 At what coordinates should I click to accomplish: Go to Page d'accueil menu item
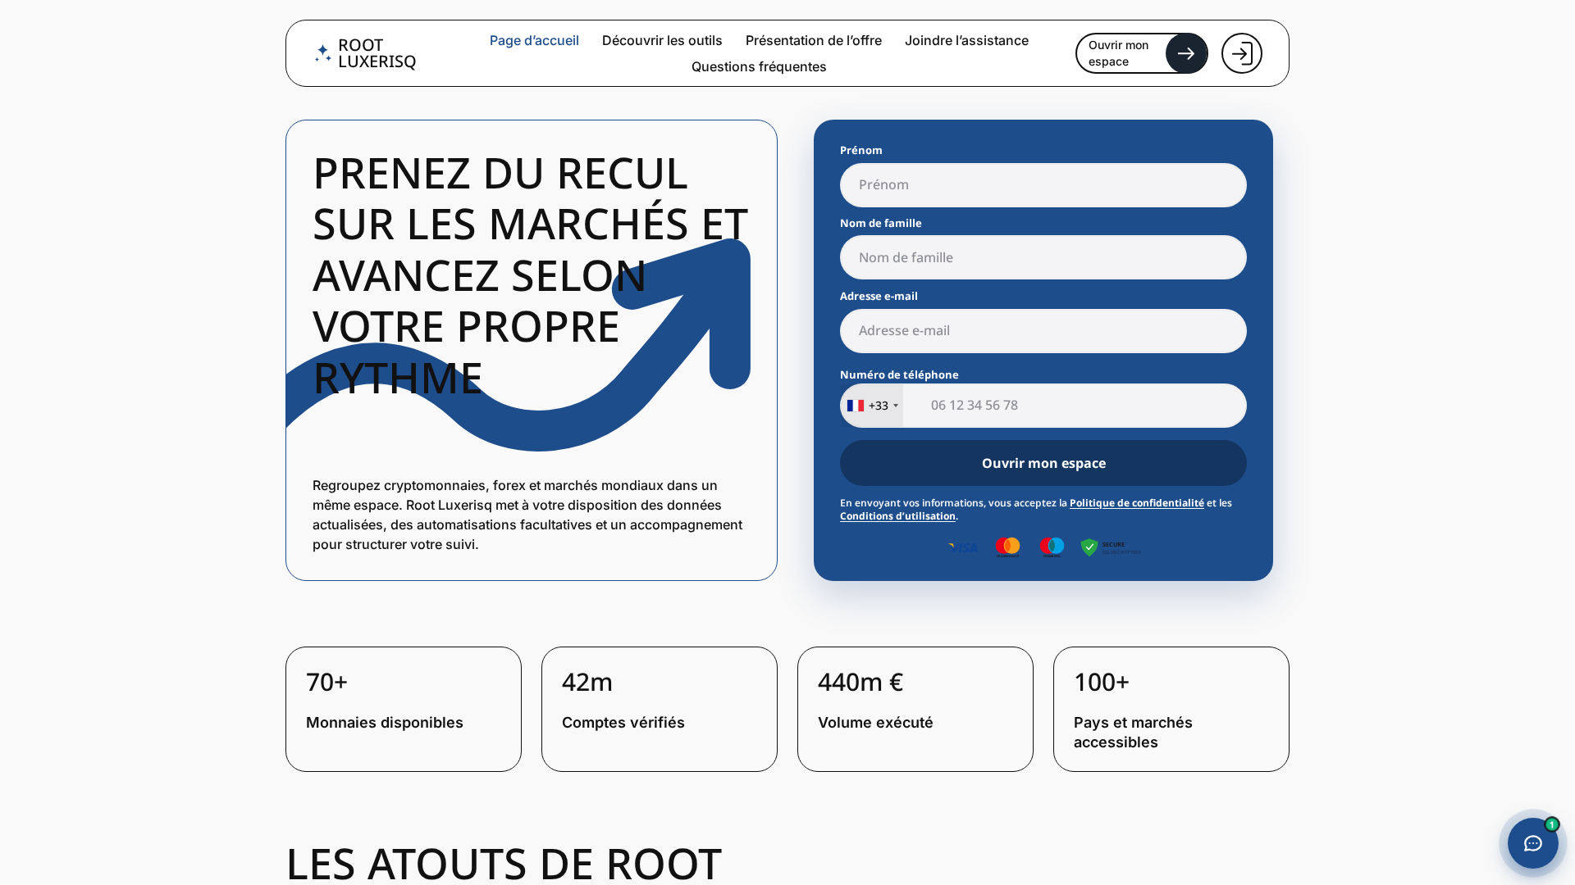pos(534,40)
